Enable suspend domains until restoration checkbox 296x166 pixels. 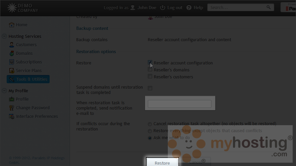click(150, 88)
